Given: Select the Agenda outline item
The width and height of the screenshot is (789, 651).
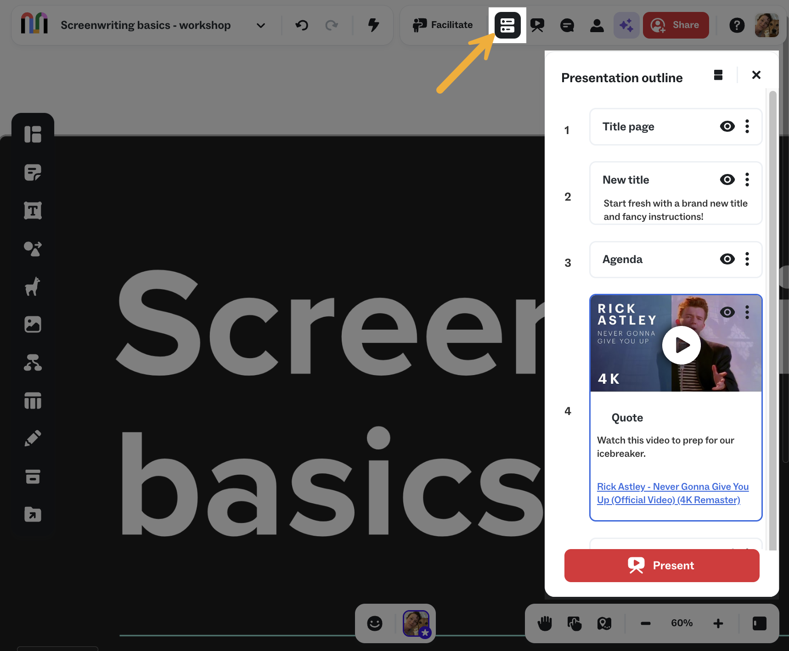Looking at the screenshot, I should click(x=623, y=259).
